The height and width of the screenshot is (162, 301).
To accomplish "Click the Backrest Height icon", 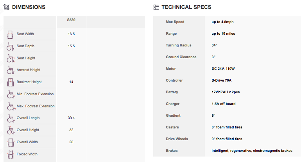I will click(11, 82).
